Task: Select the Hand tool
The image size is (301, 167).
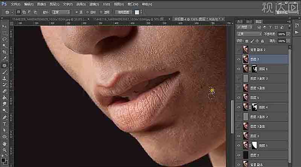Action: click(x=5, y=144)
